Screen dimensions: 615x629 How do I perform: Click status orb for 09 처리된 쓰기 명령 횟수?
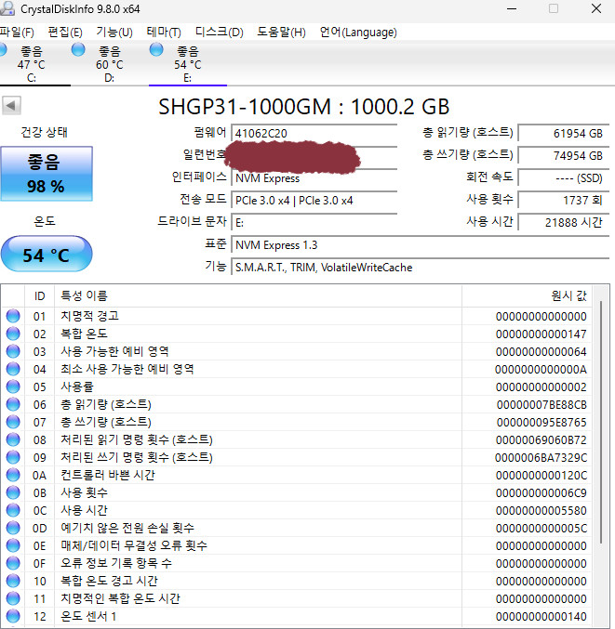coord(13,457)
